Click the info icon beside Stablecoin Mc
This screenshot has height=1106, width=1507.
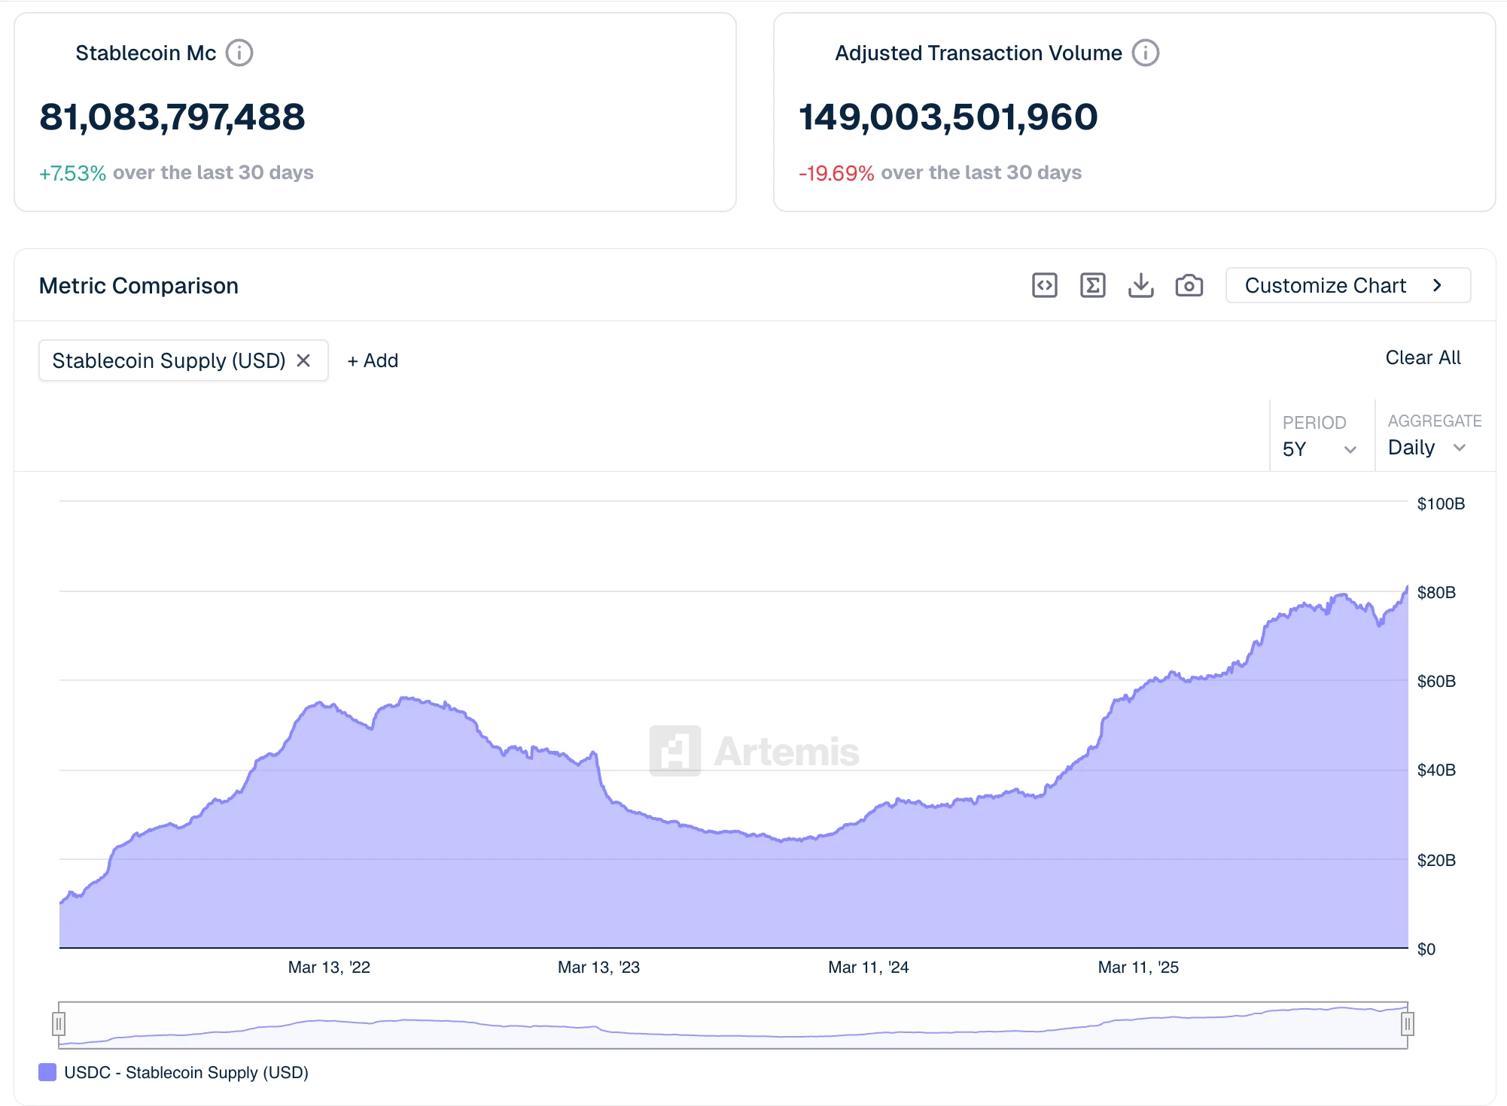click(x=239, y=53)
